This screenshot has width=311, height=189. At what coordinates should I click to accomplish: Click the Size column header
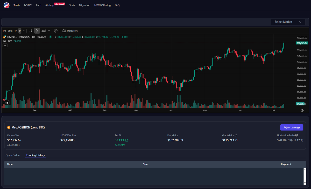tap(145, 164)
